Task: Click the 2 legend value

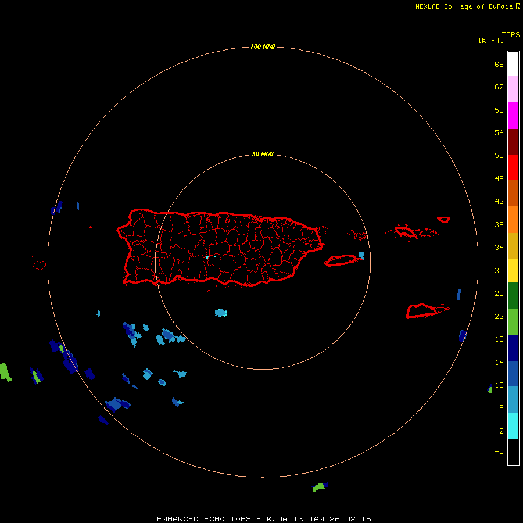Action: (x=501, y=431)
